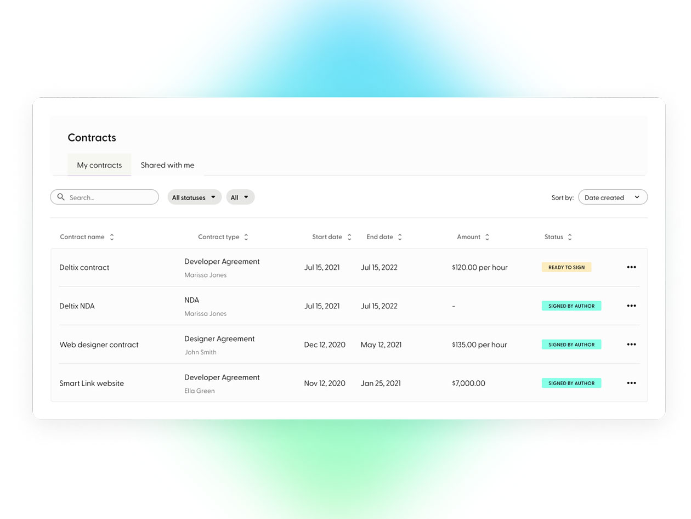Switch to the Shared with me tab
This screenshot has width=691, height=519.
167,165
